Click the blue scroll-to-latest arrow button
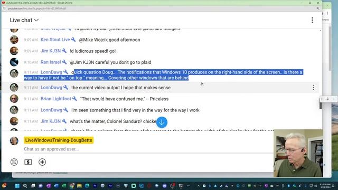This screenshot has height=190, width=338. (x=162, y=122)
